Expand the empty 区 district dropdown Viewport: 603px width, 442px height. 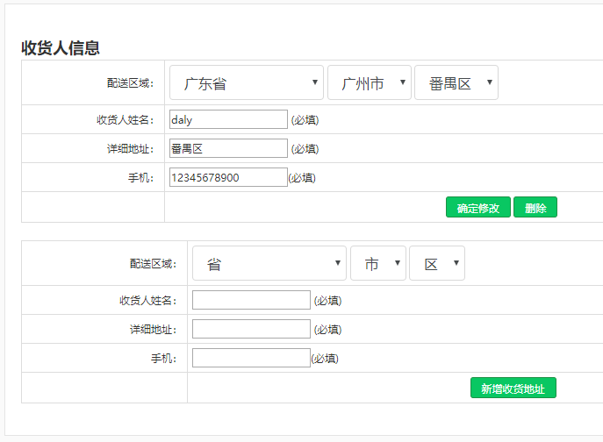[437, 263]
